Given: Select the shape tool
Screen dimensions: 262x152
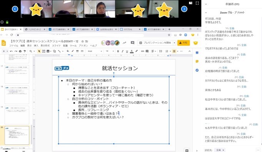Looking at the screenshot, I should (54, 51).
